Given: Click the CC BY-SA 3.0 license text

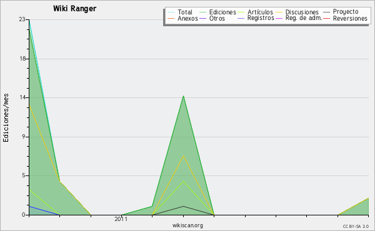Looking at the screenshot, I should tap(356, 226).
